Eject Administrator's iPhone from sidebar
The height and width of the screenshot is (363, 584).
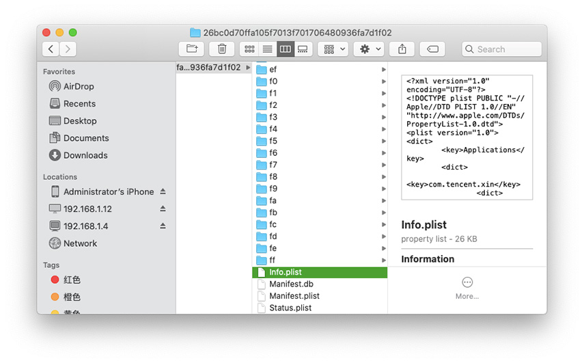point(163,192)
